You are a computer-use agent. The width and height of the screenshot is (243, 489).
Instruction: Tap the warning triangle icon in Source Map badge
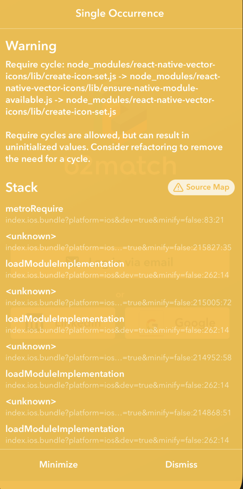tap(178, 187)
